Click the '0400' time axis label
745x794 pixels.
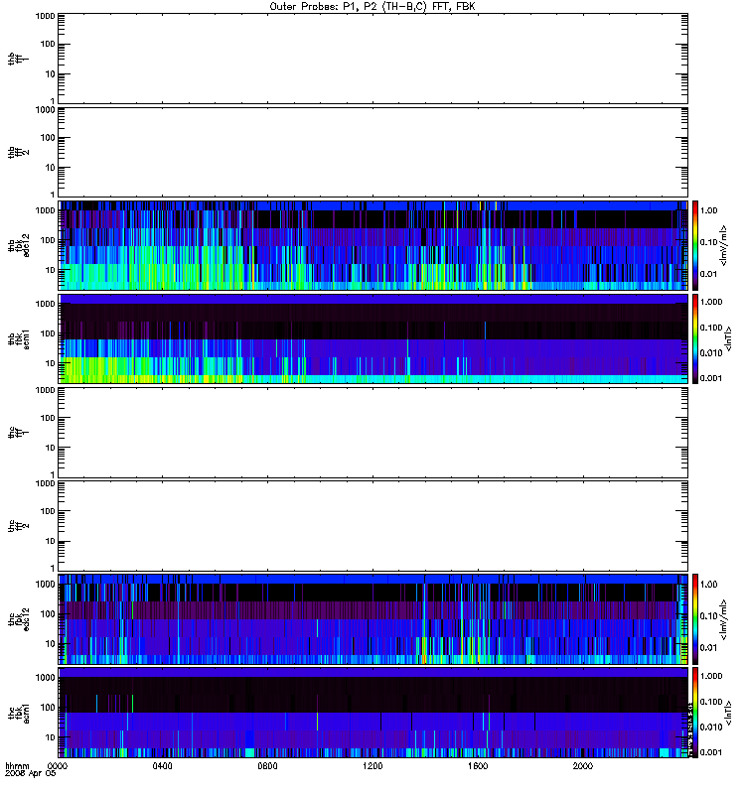(162, 765)
